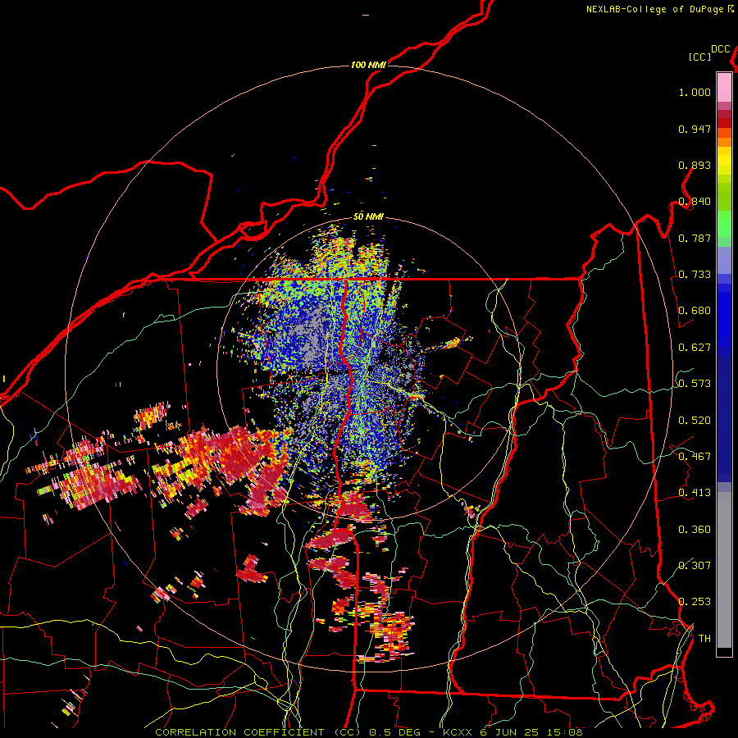Click the DCC label above the color scale
Viewport: 738px width, 738px height.
point(721,49)
